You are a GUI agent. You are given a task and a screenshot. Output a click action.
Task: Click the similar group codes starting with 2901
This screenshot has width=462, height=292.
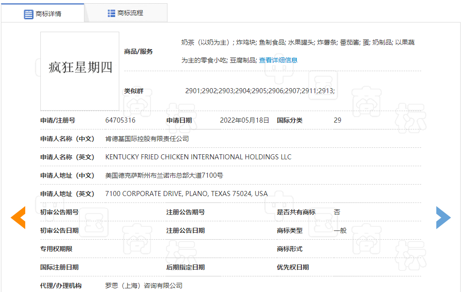pyautogui.click(x=260, y=91)
